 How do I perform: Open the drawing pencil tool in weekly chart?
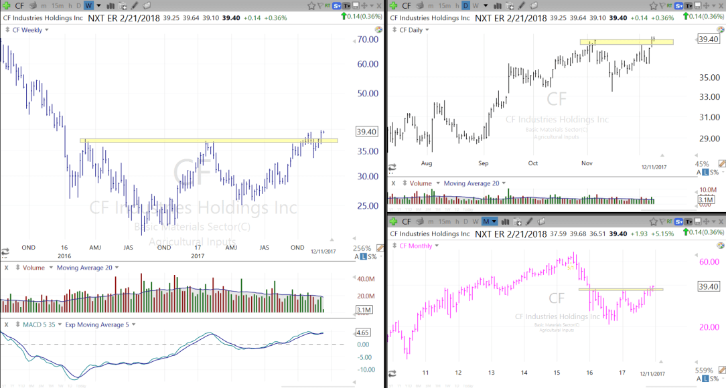click(133, 6)
